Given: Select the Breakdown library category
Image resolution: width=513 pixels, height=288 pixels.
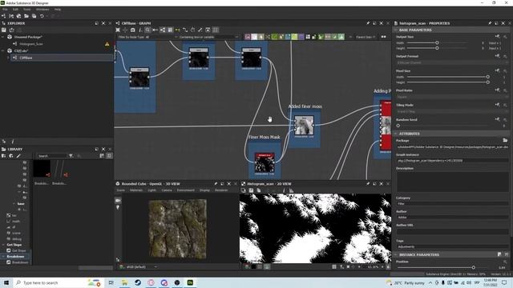Looking at the screenshot, I should tap(15, 256).
